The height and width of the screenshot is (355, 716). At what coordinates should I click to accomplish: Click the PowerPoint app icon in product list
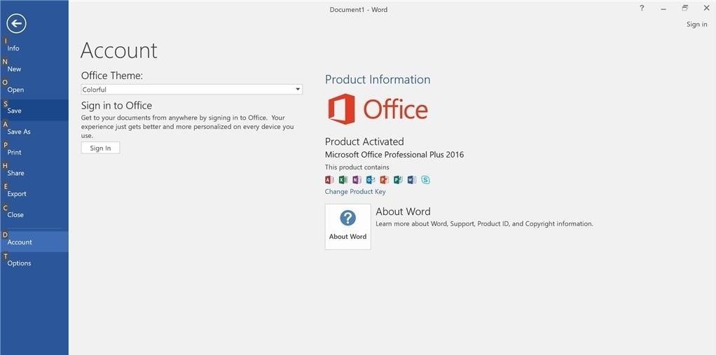coord(384,180)
